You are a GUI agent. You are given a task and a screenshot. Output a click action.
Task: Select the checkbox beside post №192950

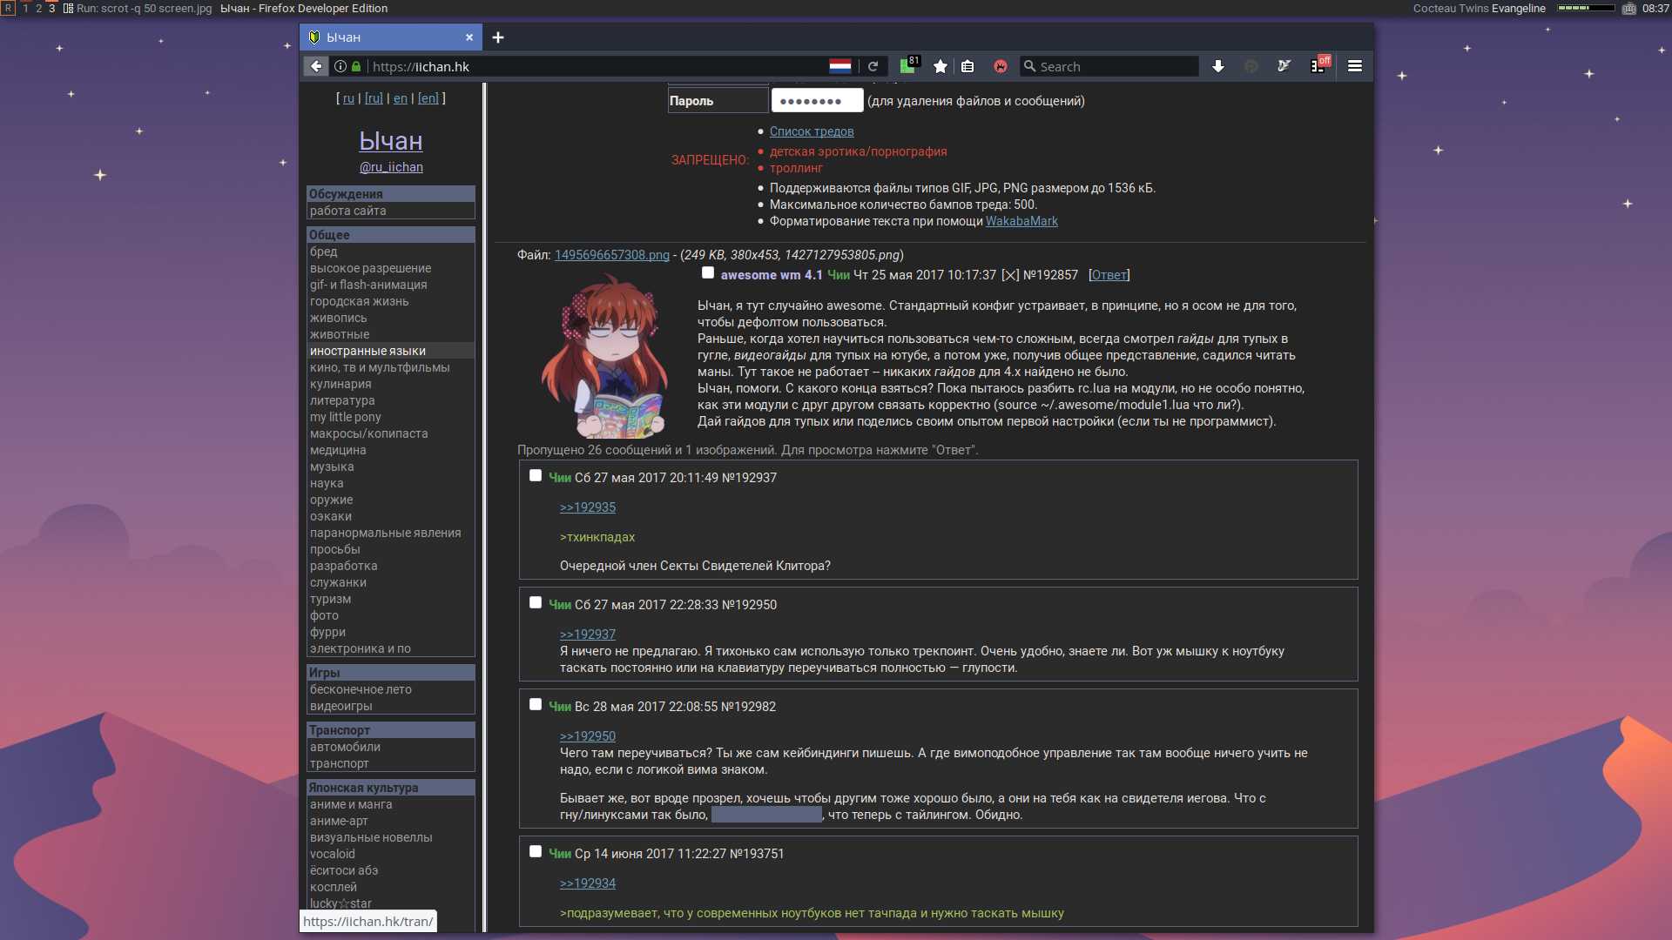[536, 601]
